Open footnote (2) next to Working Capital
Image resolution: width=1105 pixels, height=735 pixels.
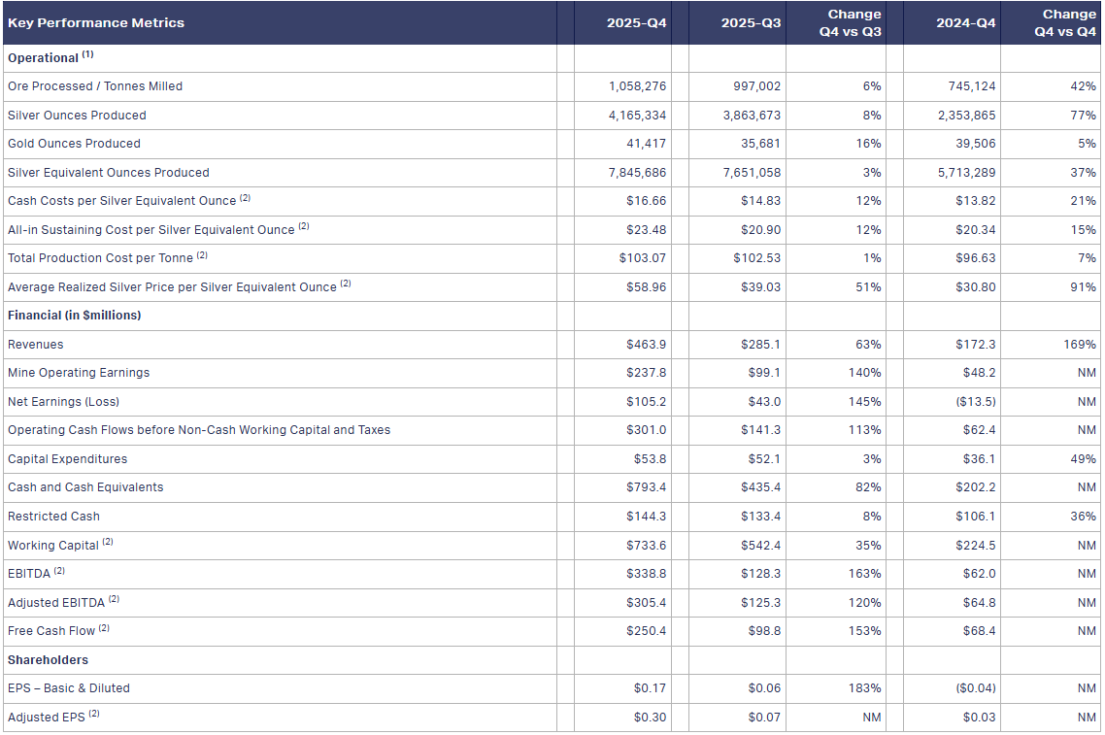108,542
